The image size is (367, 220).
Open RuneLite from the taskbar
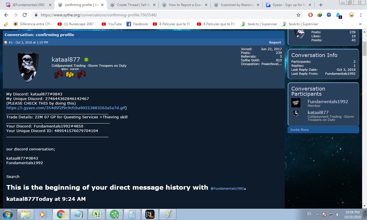coord(150,214)
